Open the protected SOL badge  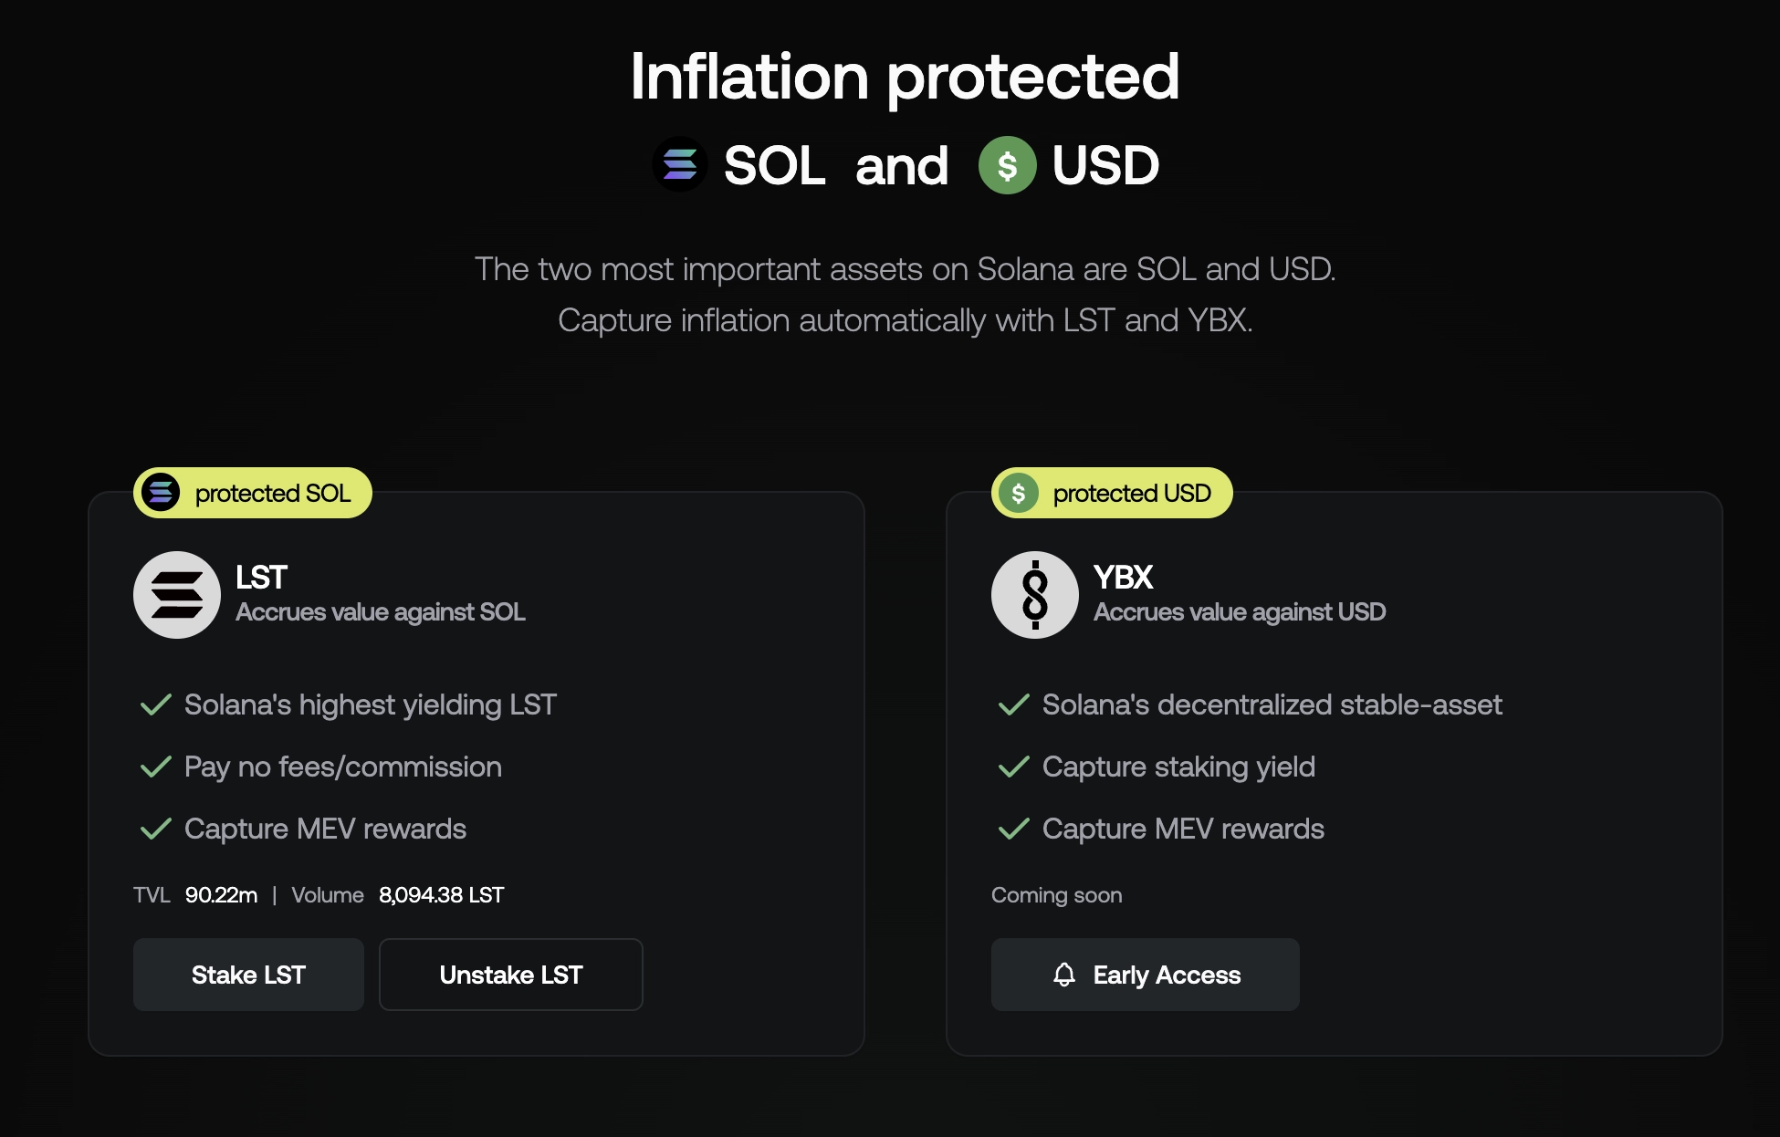pos(253,493)
